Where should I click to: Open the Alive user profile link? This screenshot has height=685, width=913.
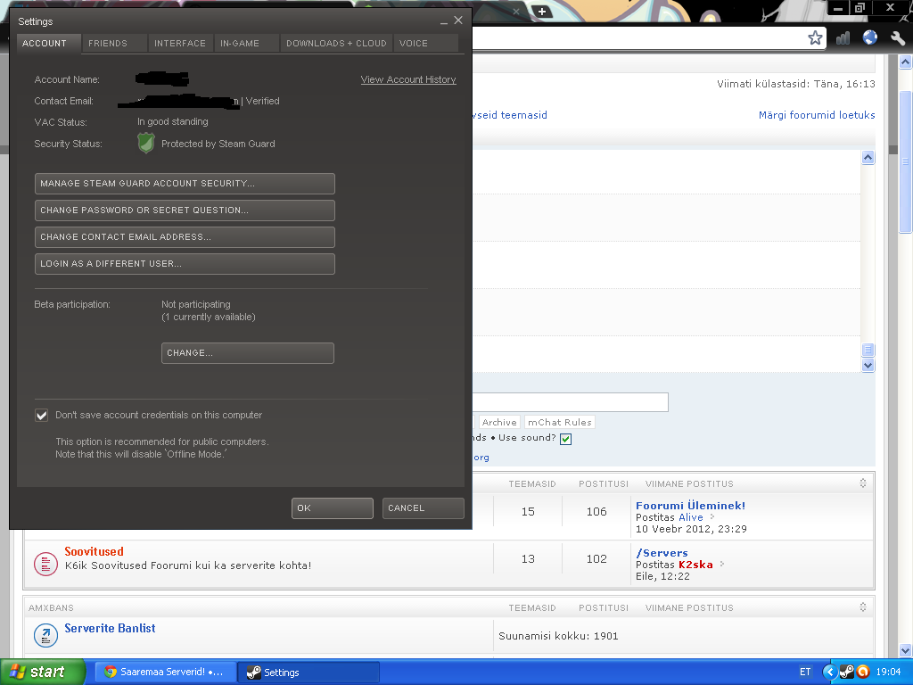691,517
